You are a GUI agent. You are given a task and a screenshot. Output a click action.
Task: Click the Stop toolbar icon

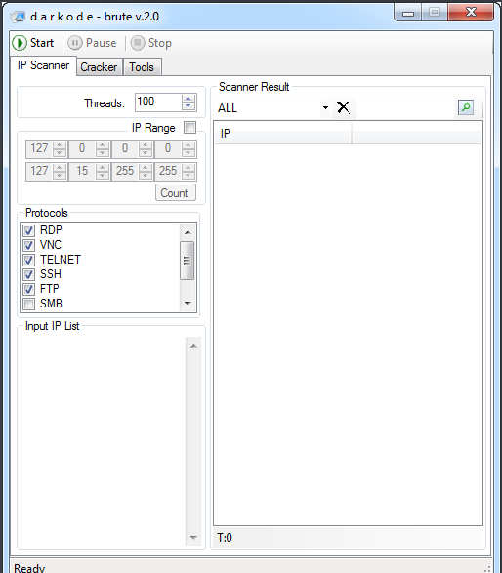(138, 43)
